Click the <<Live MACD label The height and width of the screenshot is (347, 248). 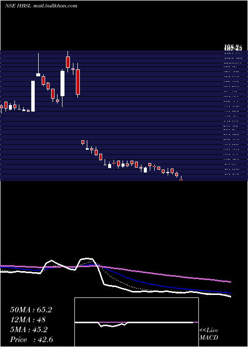(x=209, y=334)
